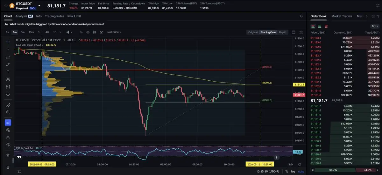
Task: Switch chart to TradingView view
Action: pos(268,32)
